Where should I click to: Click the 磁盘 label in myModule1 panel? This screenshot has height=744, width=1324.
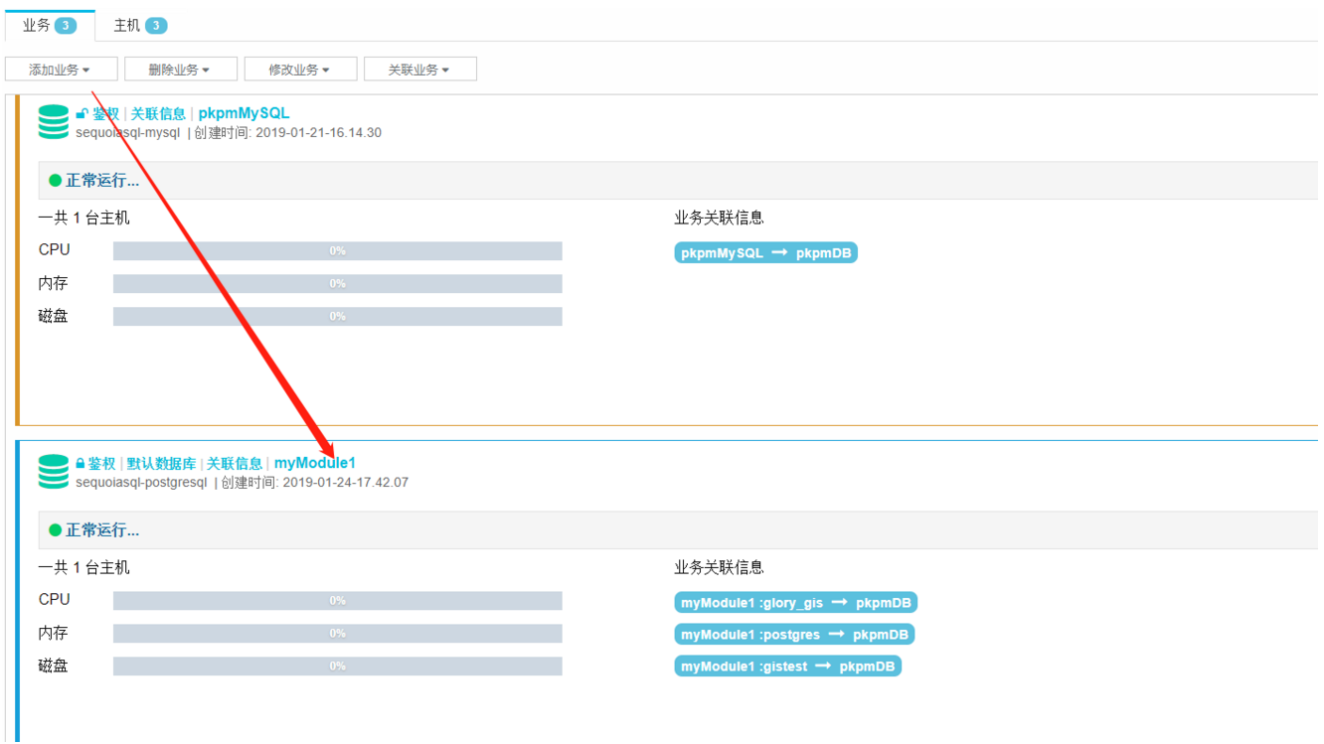tap(54, 666)
